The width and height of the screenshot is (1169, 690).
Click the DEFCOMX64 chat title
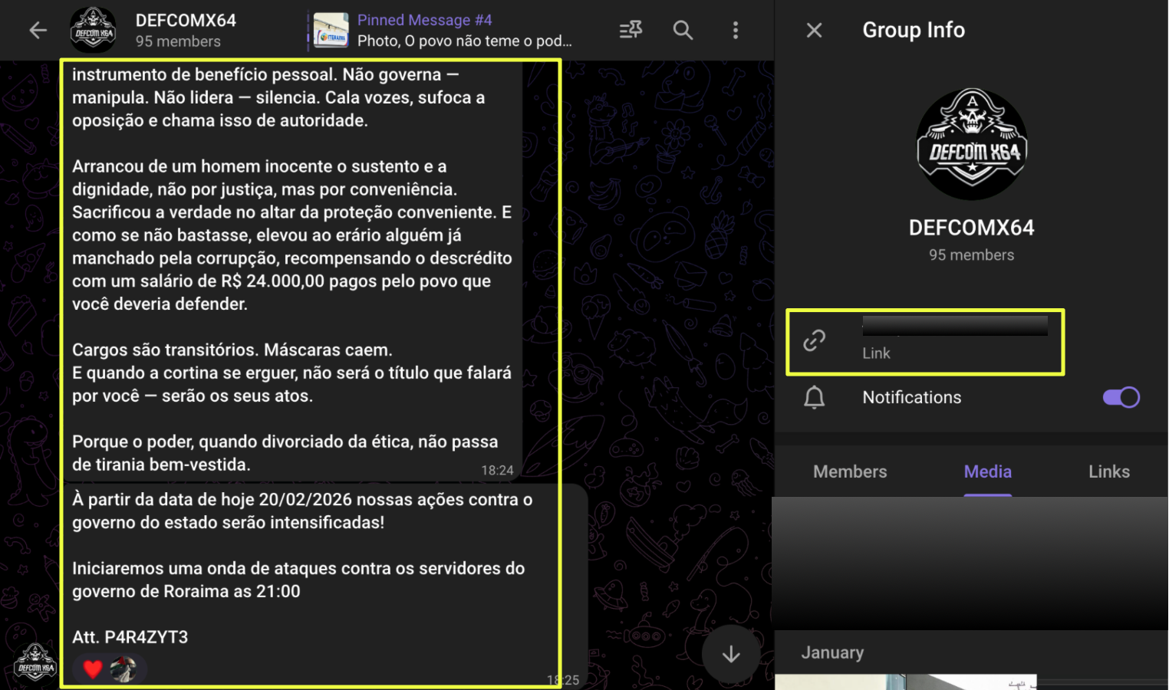[186, 21]
